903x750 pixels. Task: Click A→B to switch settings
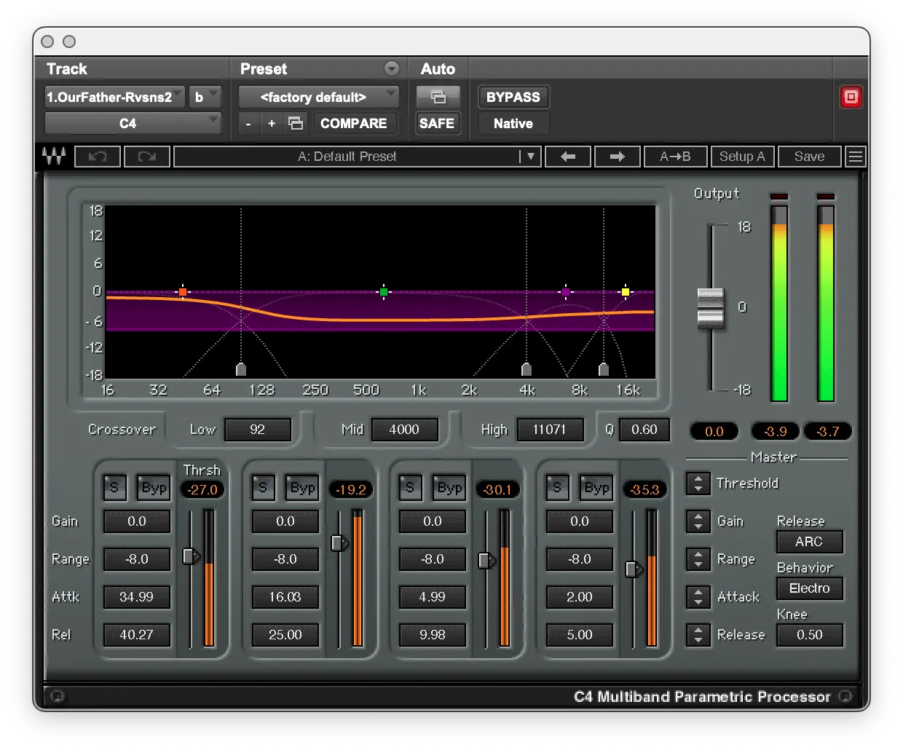pyautogui.click(x=675, y=156)
